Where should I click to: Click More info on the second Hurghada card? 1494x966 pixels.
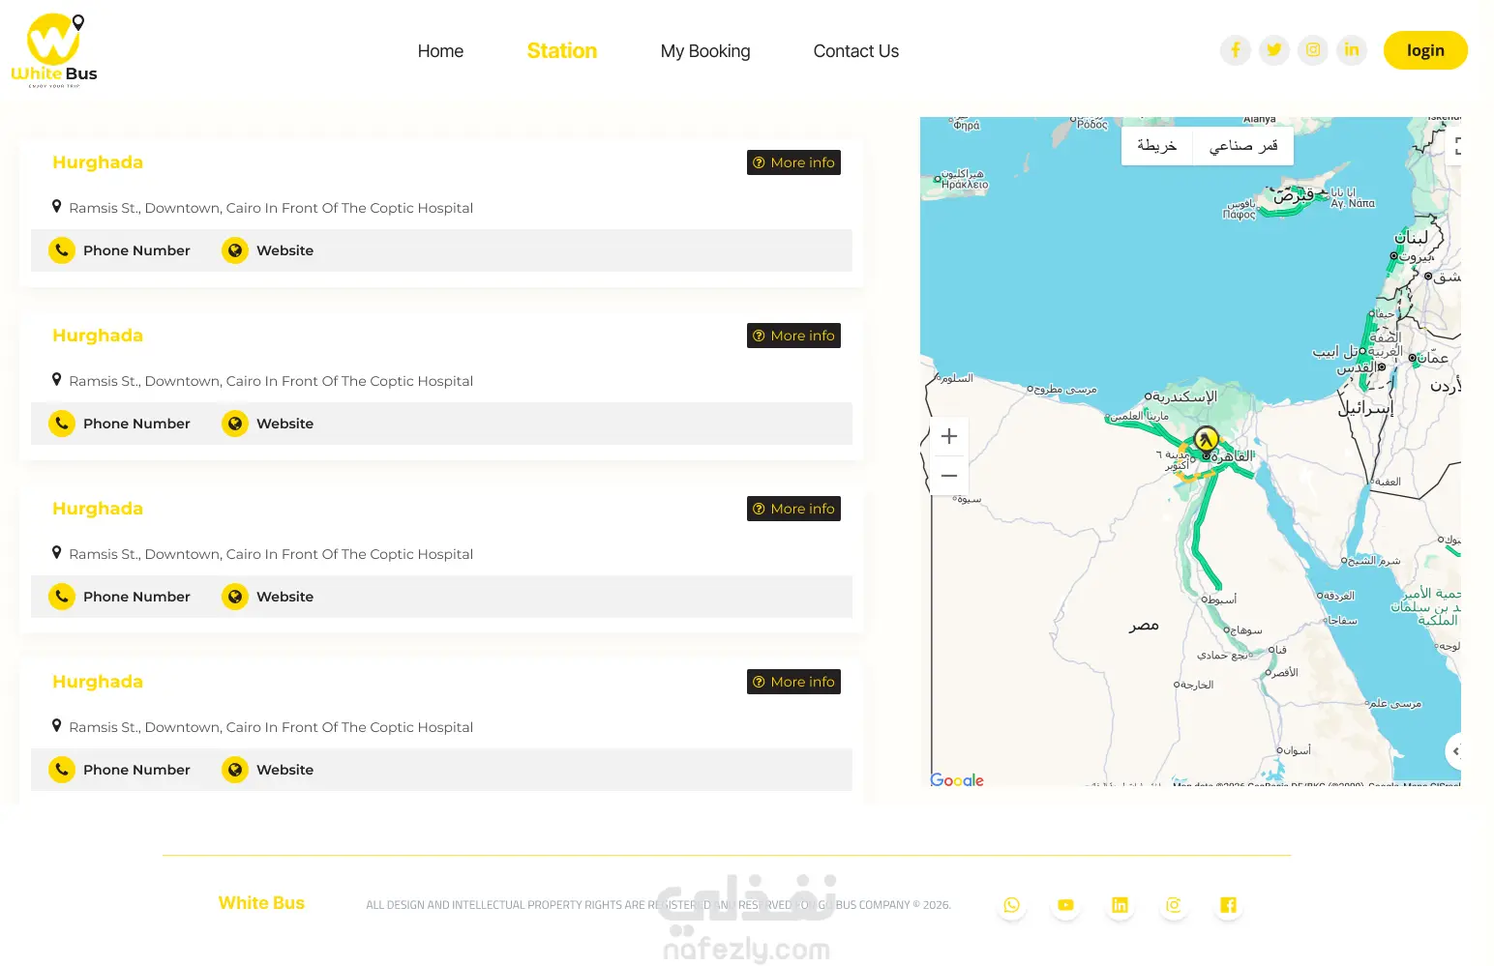click(793, 336)
